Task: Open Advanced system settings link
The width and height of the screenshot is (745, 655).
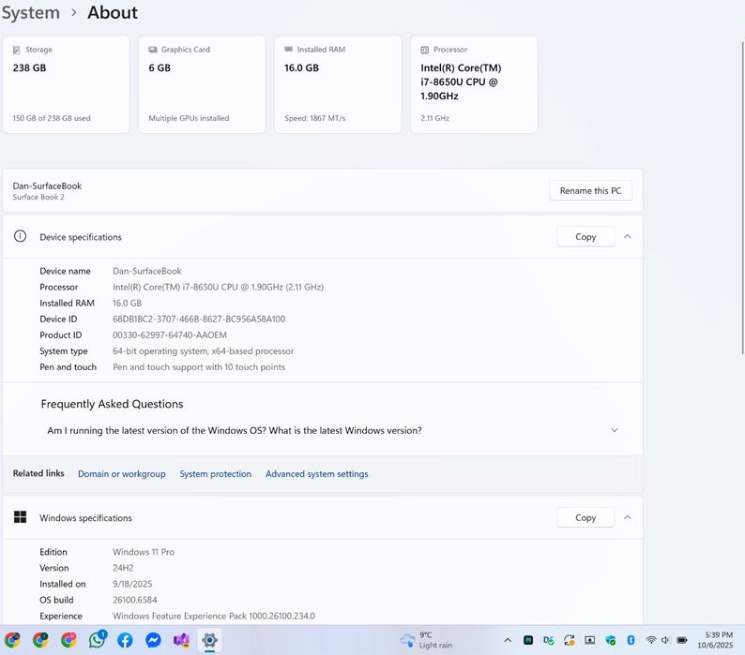Action: (316, 474)
